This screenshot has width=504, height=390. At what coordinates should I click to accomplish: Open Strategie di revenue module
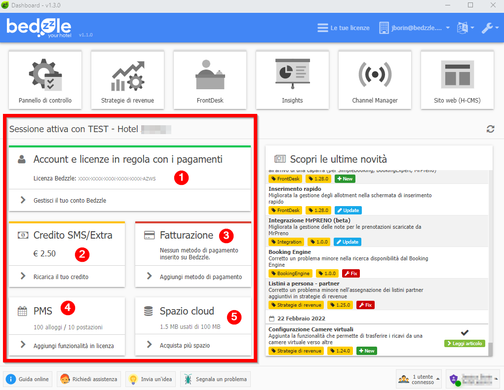[x=128, y=80]
